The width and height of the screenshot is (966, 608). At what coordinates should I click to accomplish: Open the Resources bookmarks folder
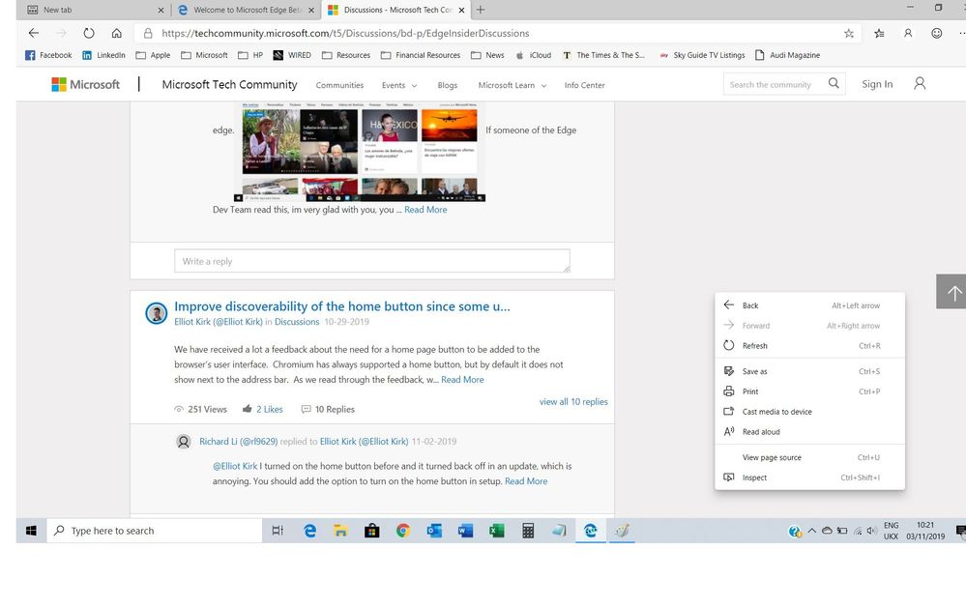(346, 55)
